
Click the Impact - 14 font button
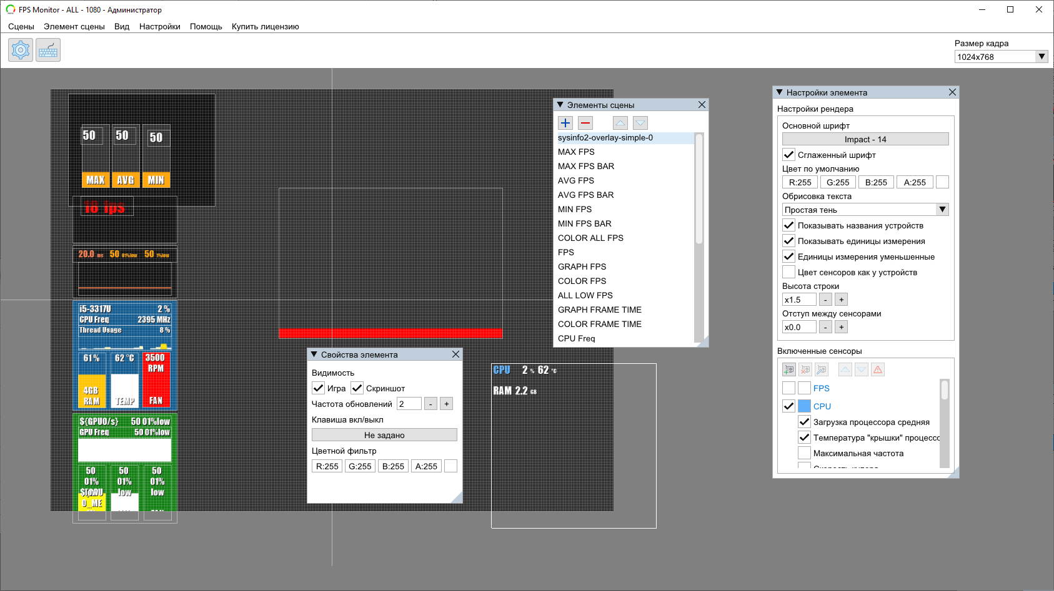(x=865, y=139)
